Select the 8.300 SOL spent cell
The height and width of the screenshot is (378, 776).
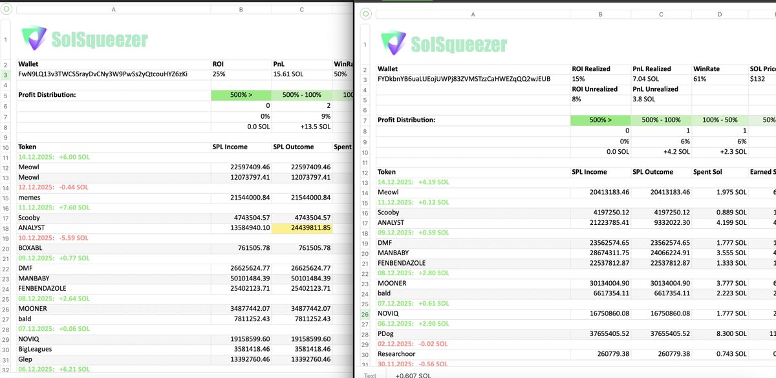718,335
